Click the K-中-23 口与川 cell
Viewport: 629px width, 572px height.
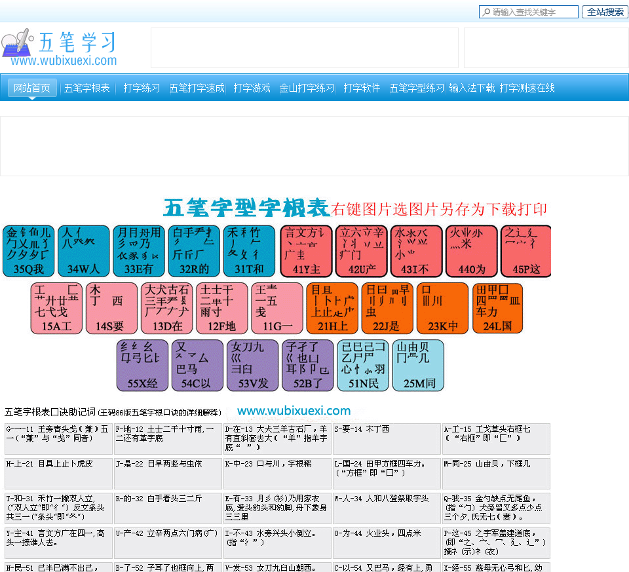click(x=277, y=474)
